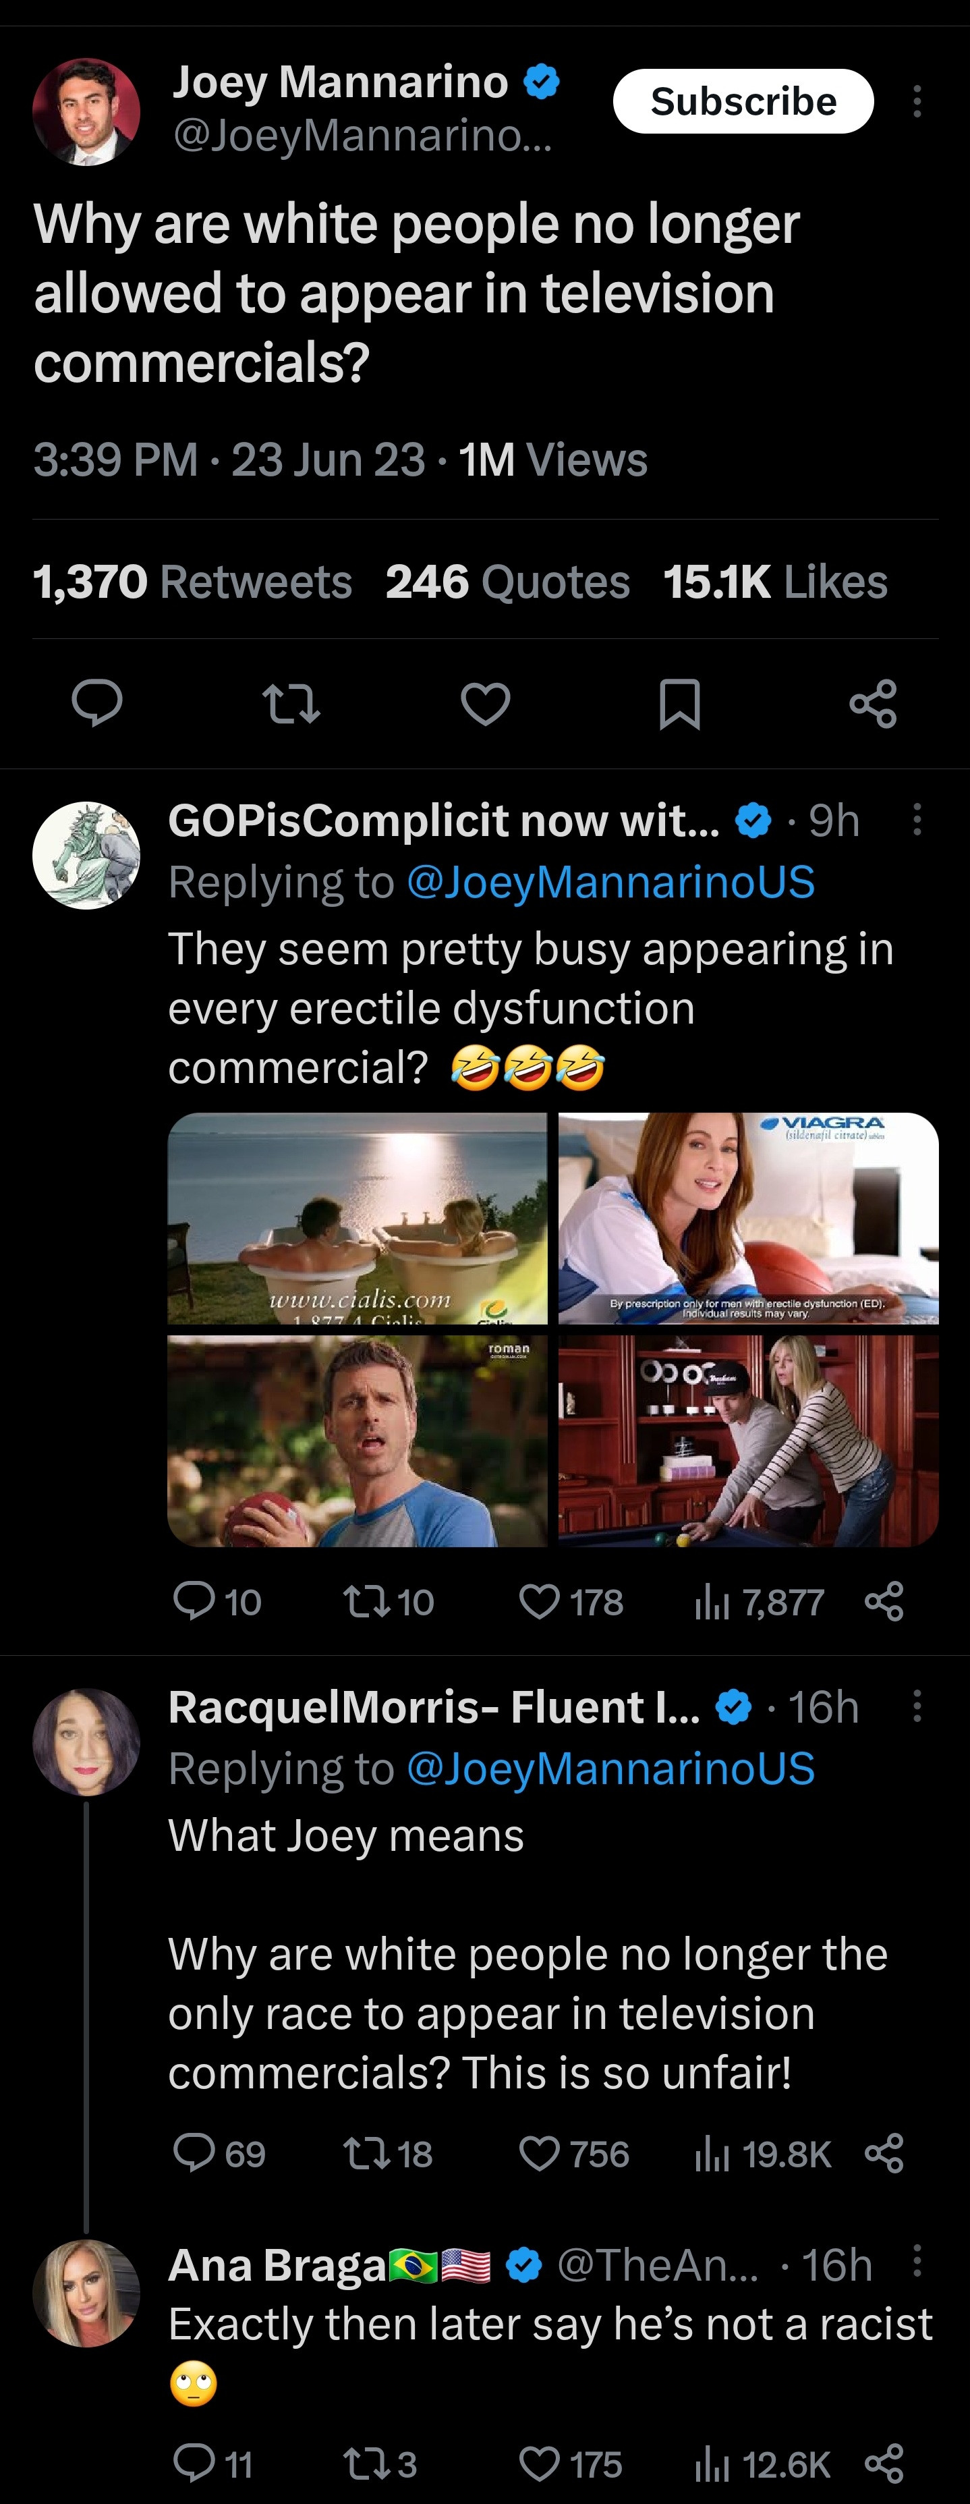Share the main tweet
Image resolution: width=970 pixels, height=2504 pixels.
tap(873, 703)
